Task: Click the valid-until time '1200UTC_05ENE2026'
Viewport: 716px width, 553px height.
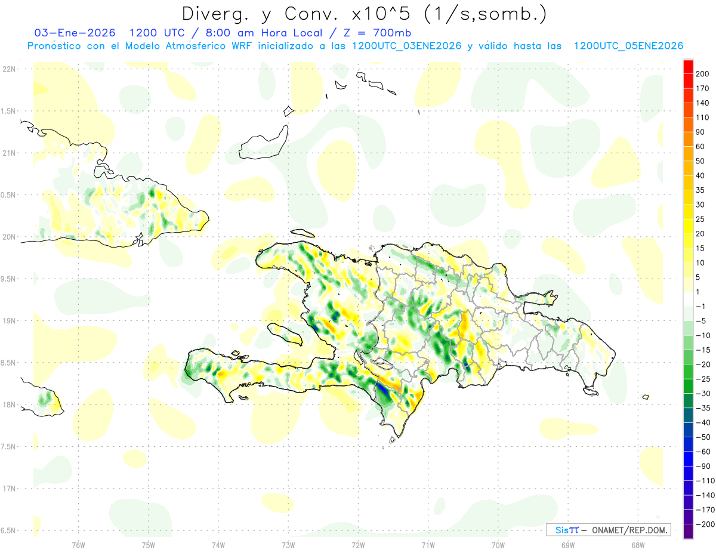Action: [628, 46]
